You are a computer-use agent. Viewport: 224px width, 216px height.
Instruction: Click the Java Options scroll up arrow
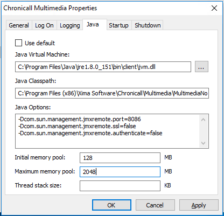pos(204,120)
